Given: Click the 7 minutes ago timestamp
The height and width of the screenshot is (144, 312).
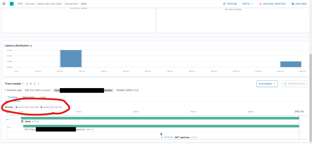Looking at the screenshot, I should point(13,90).
